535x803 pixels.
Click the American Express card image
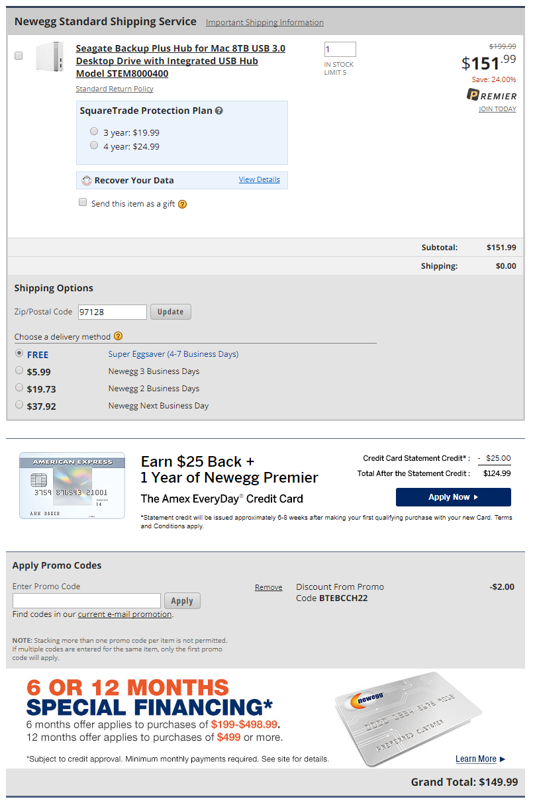(72, 485)
